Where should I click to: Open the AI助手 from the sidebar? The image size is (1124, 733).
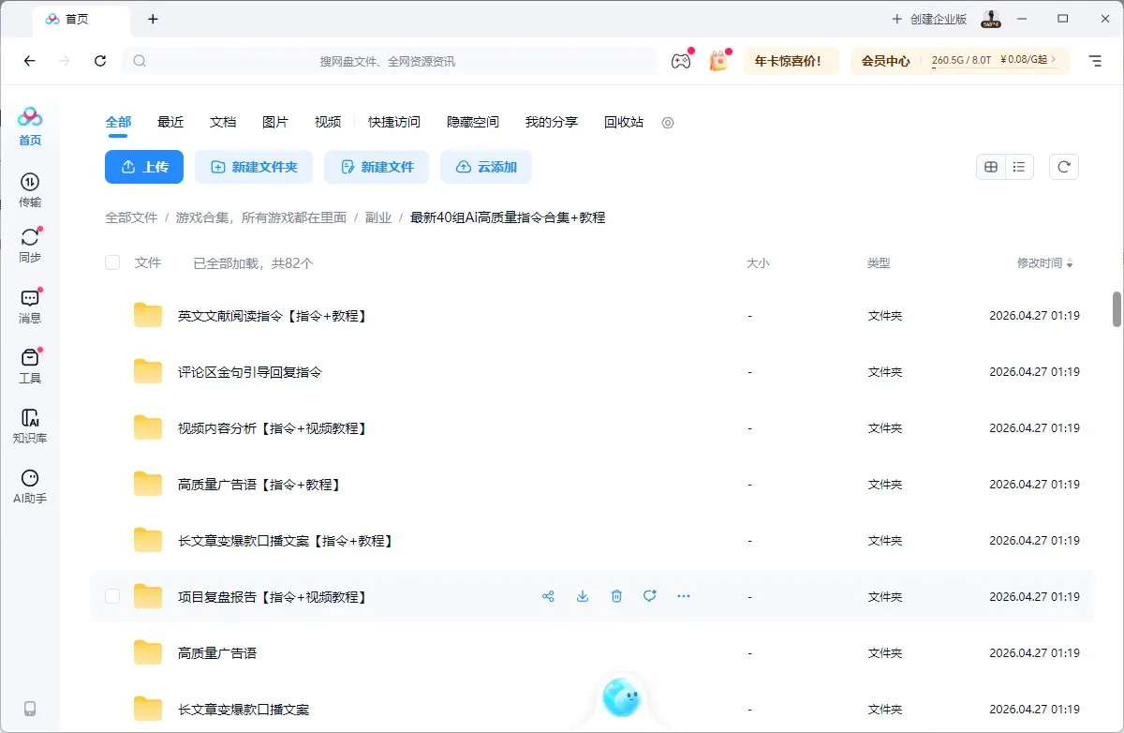tap(29, 485)
